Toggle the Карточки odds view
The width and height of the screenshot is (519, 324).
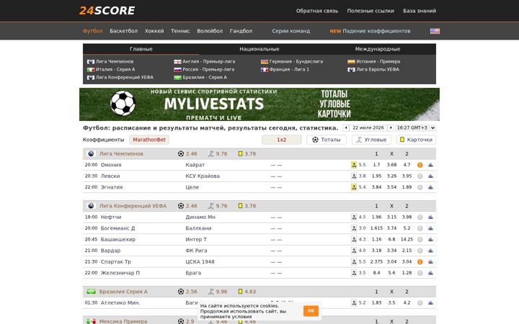[x=416, y=140]
